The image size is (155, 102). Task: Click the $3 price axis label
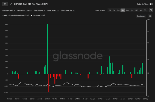[x=148, y=59]
